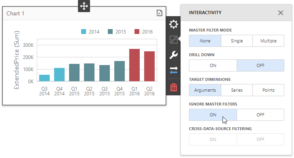294x158 pixels.
Task: Click the Q2 2016 red bar
Action: (149, 66)
